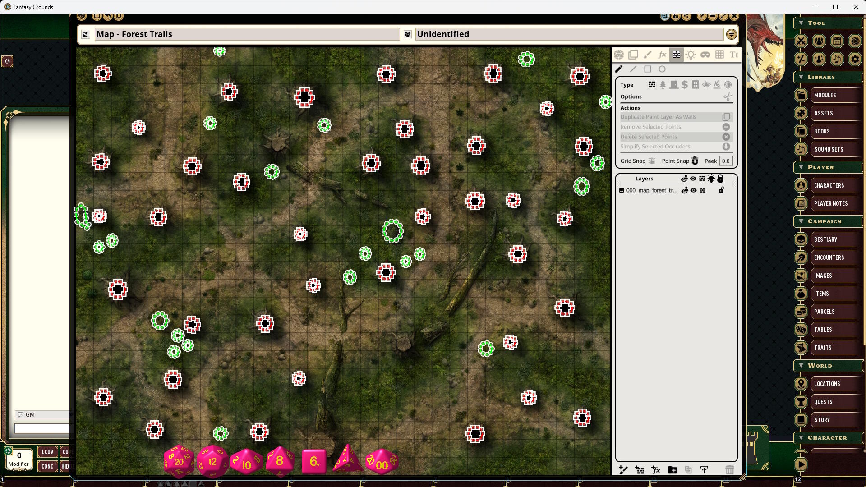
Task: Toggle line-of-sight wall icon on 000_map_forest_tr layer
Action: tap(702, 190)
